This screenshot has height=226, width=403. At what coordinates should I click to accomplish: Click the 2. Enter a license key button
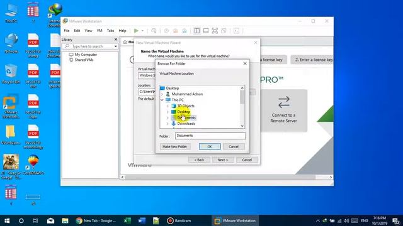(x=312, y=60)
